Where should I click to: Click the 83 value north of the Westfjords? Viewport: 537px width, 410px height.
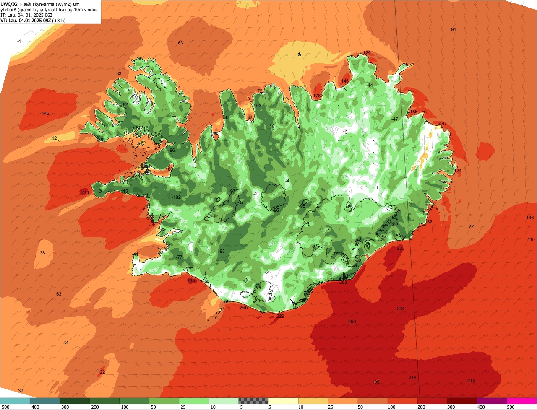[119, 73]
